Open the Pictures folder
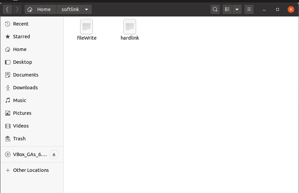The height and width of the screenshot is (193, 299). click(22, 113)
